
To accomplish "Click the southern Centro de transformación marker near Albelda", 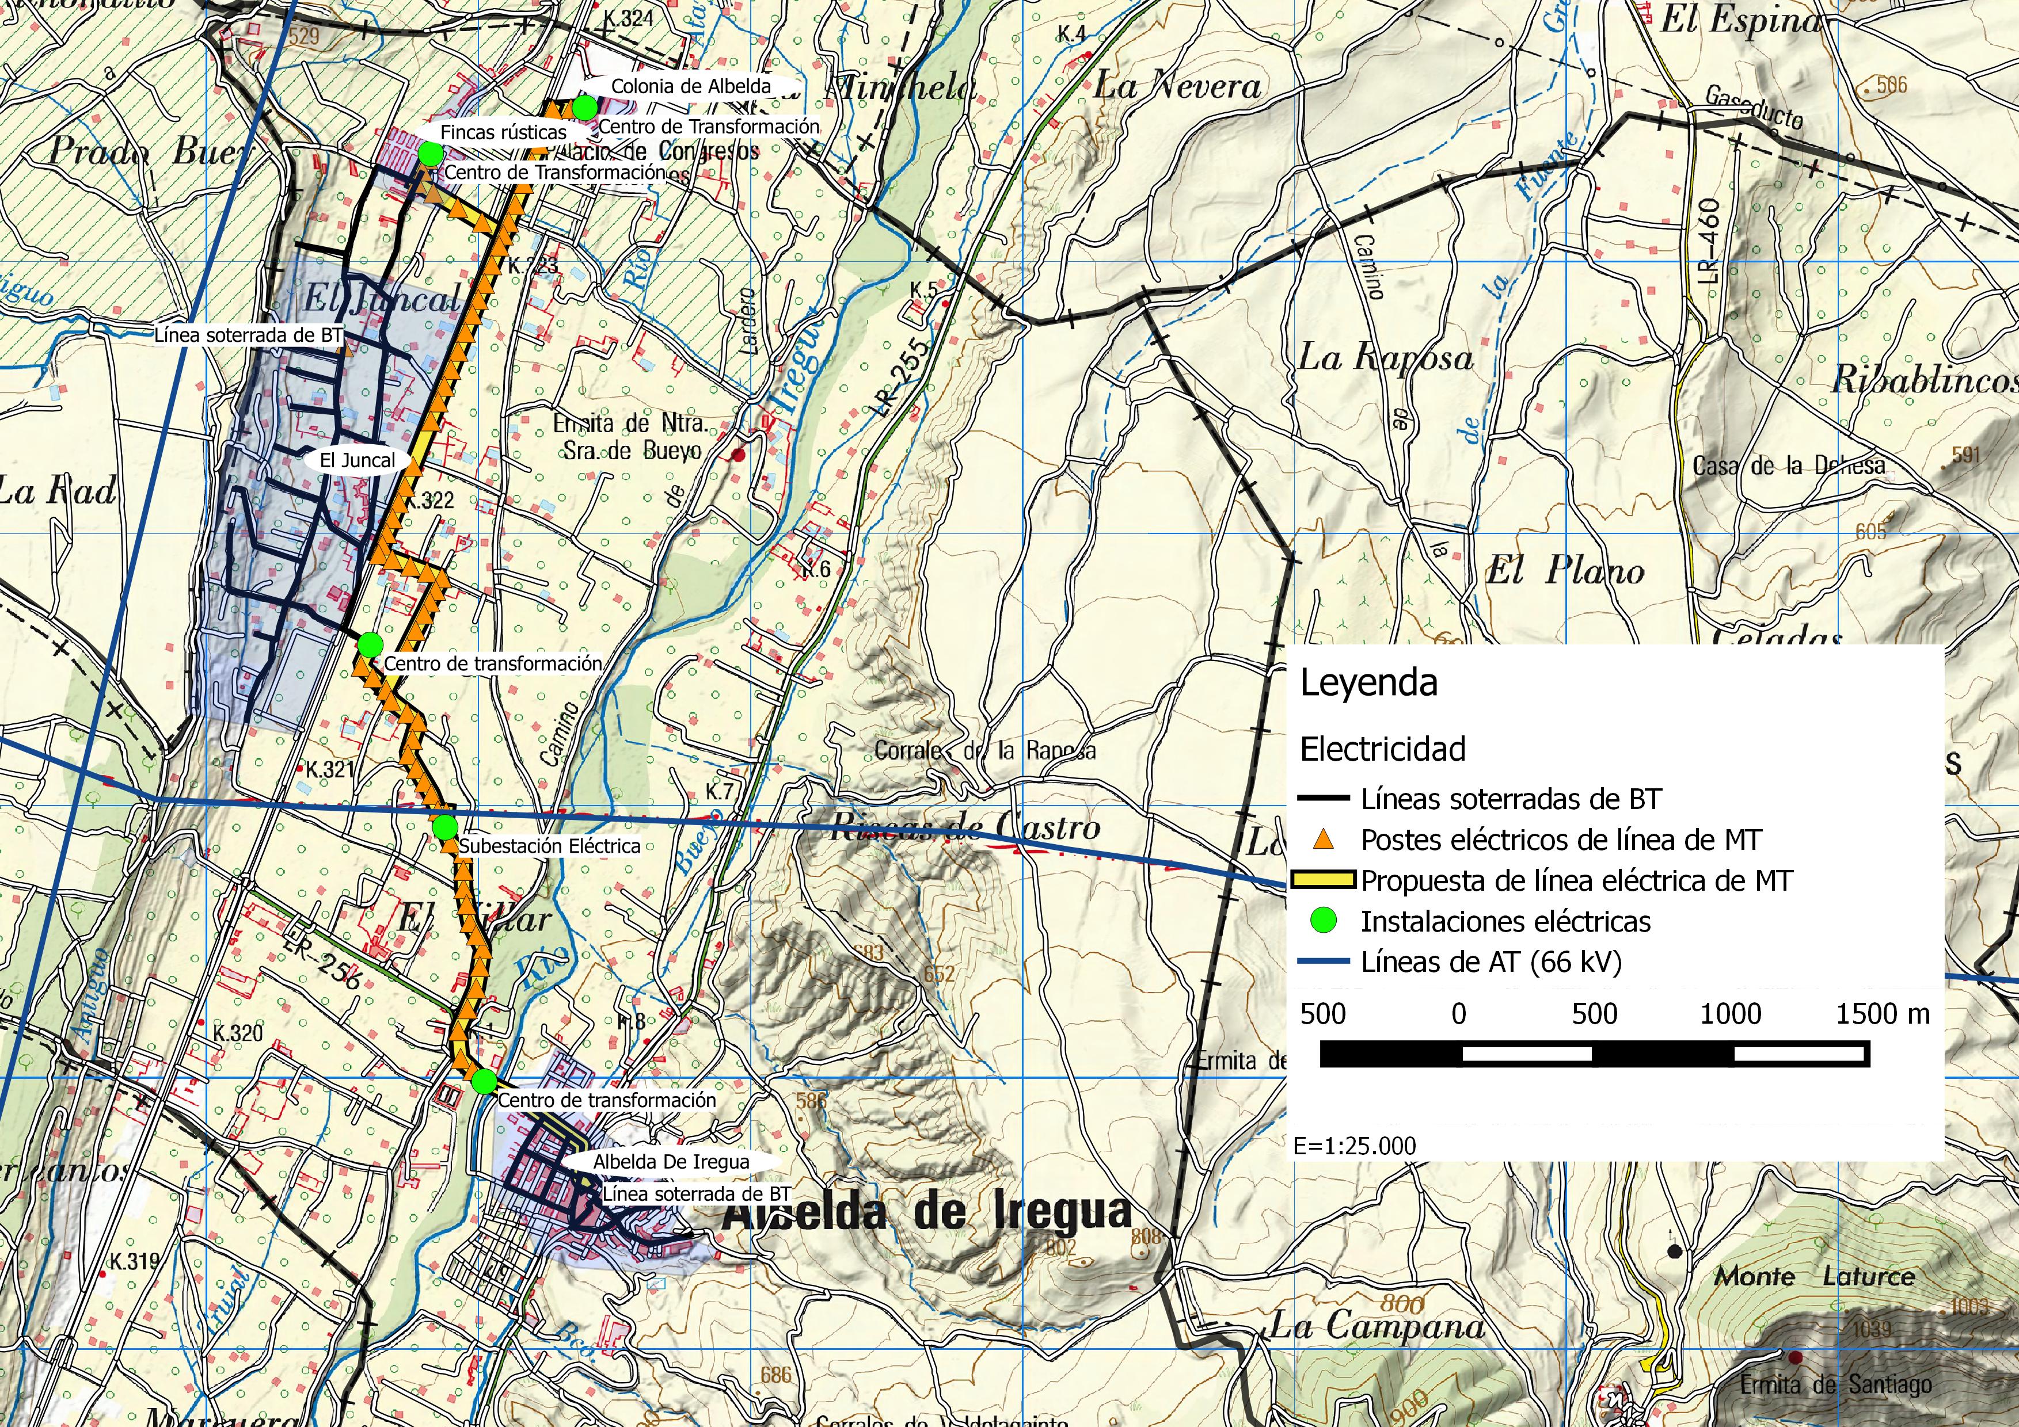I will tap(484, 1081).
